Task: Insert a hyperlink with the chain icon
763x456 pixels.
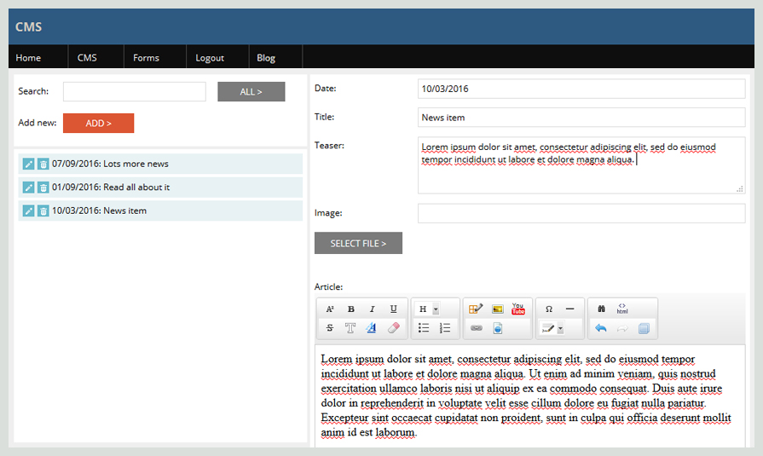Action: tap(477, 328)
